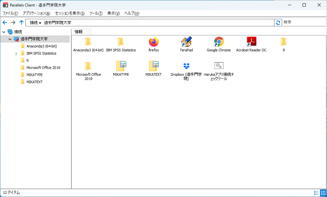The width and height of the screenshot is (327, 197).
Task: Open the アプリケーション(A) menu
Action: point(37,13)
